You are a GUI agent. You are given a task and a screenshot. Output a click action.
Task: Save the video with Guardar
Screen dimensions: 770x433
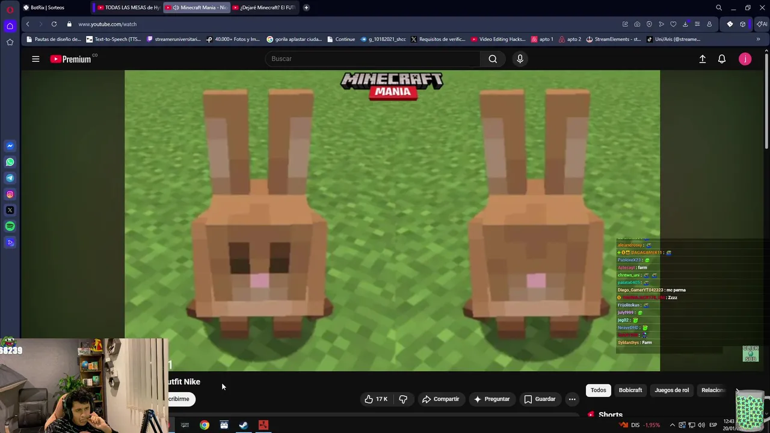540,399
